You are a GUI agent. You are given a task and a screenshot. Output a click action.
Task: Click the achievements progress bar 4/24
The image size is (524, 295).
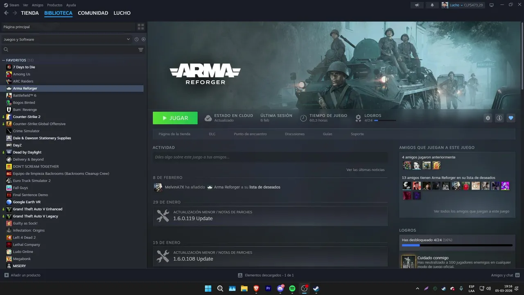457,245
